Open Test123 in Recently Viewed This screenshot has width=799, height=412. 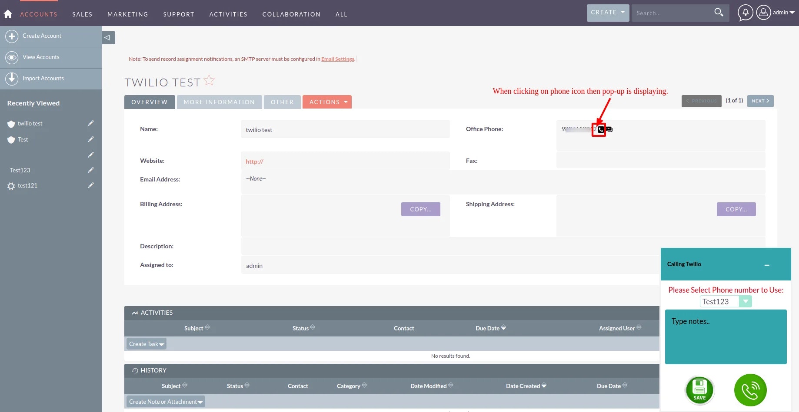[20, 170]
